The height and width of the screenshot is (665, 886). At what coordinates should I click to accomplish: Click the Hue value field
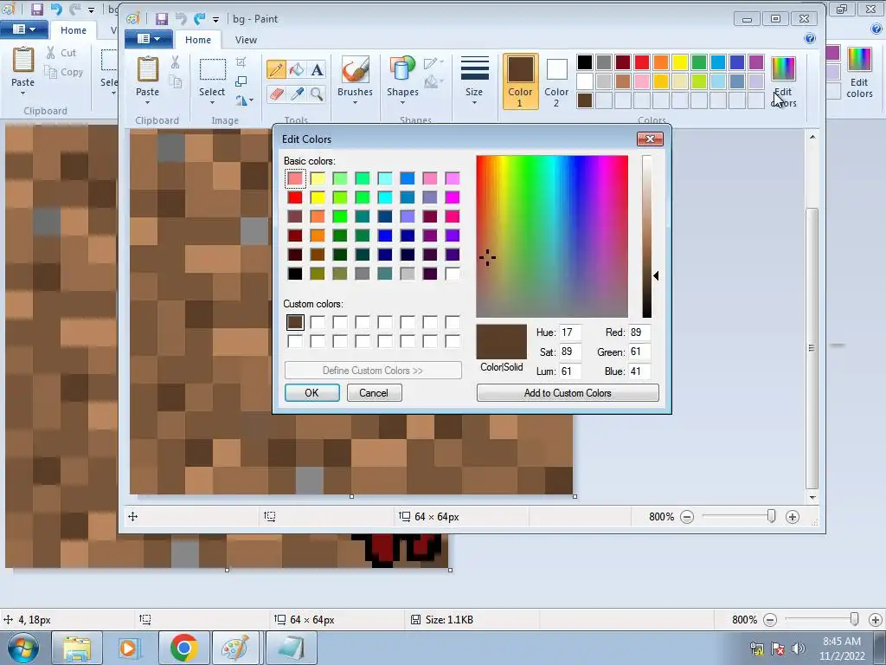pos(570,332)
